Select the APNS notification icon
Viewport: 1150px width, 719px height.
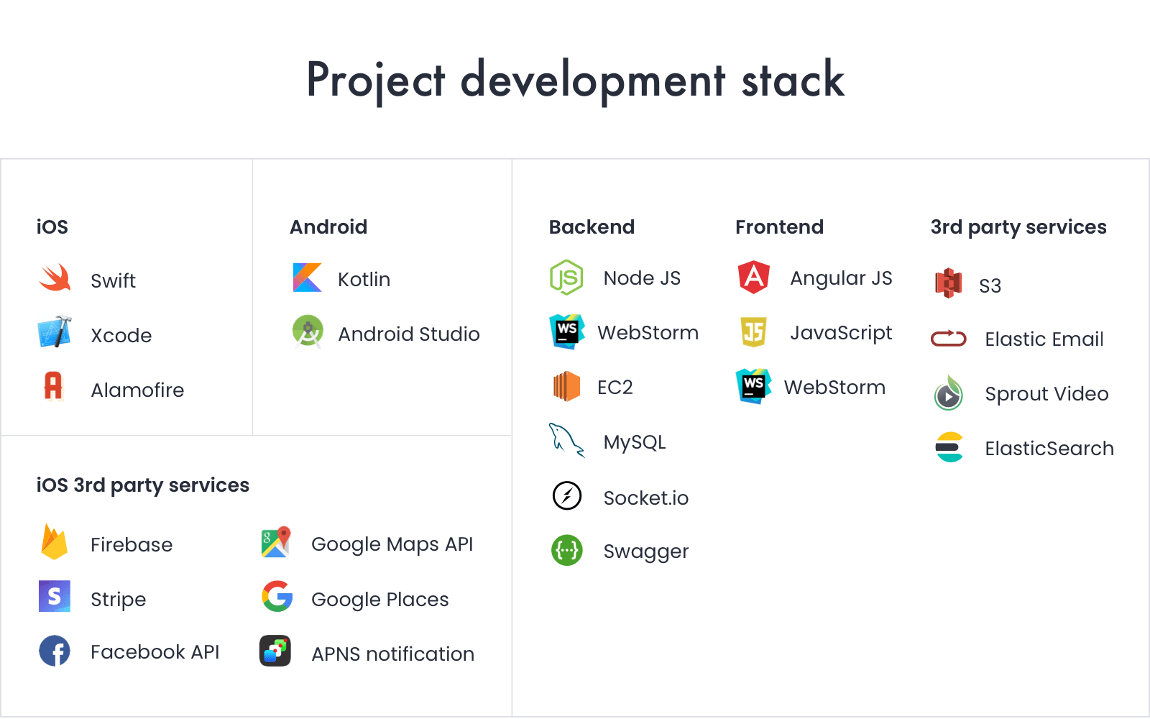point(275,651)
